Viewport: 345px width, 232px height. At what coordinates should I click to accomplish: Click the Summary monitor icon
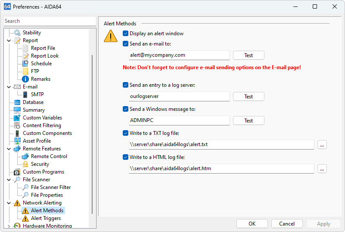(17, 110)
